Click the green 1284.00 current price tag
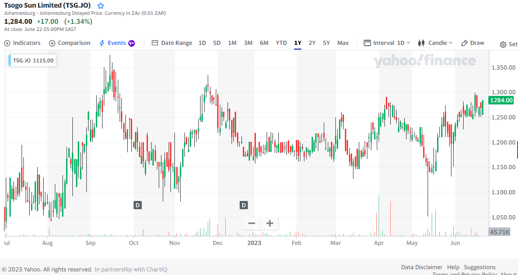The height and width of the screenshot is (275, 518). coord(501,100)
